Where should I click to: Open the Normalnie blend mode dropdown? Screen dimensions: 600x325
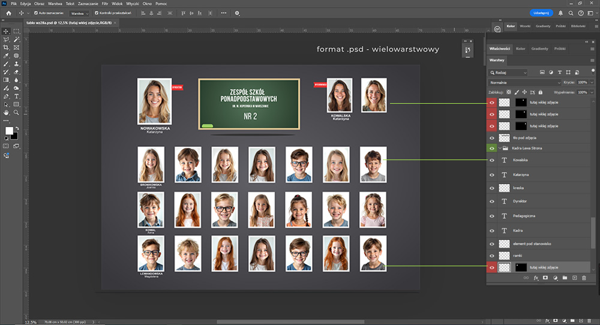(525, 82)
